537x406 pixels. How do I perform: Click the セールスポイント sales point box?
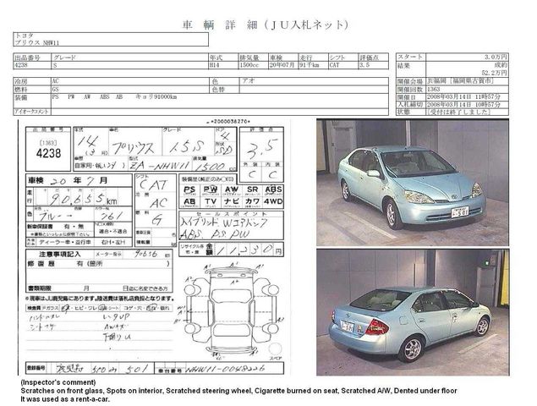tap(231, 226)
